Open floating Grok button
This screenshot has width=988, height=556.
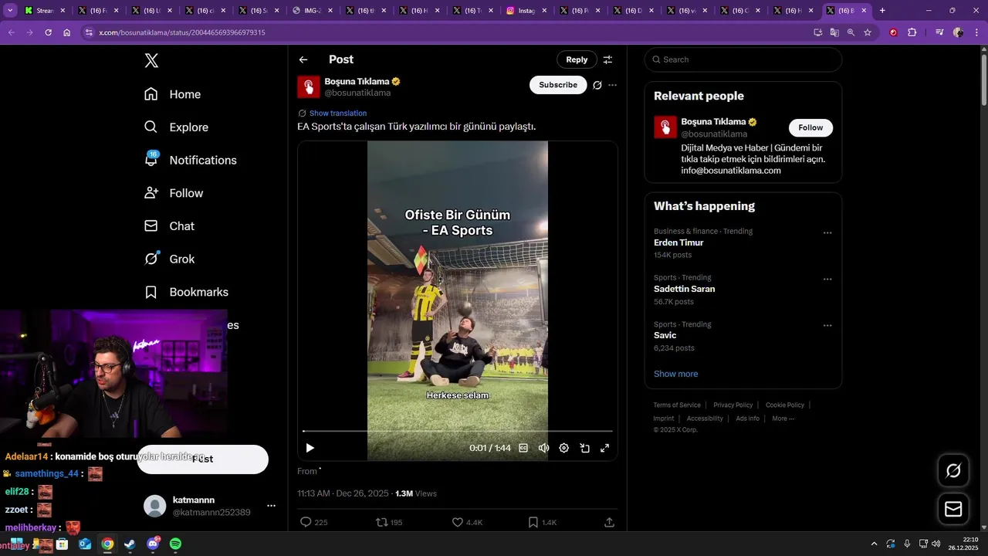pos(953,470)
